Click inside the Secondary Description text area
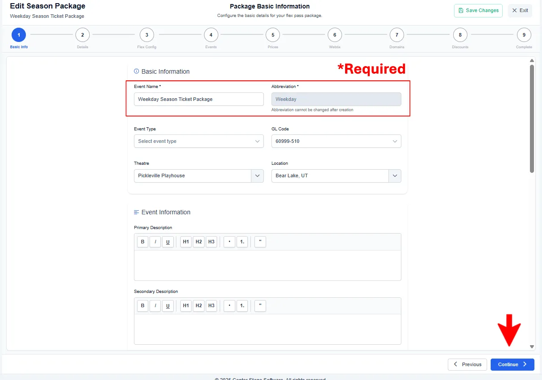 click(267, 329)
